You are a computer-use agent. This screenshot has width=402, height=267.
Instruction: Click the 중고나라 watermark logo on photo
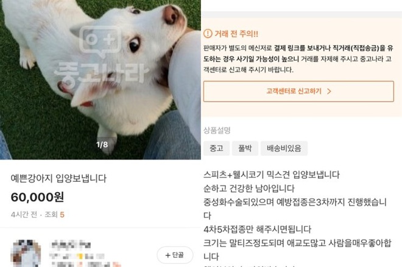pos(101,55)
